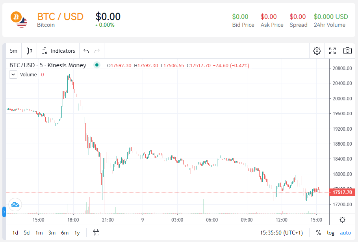Open the 5m timeframe selector
358x242 pixels.
pos(13,51)
